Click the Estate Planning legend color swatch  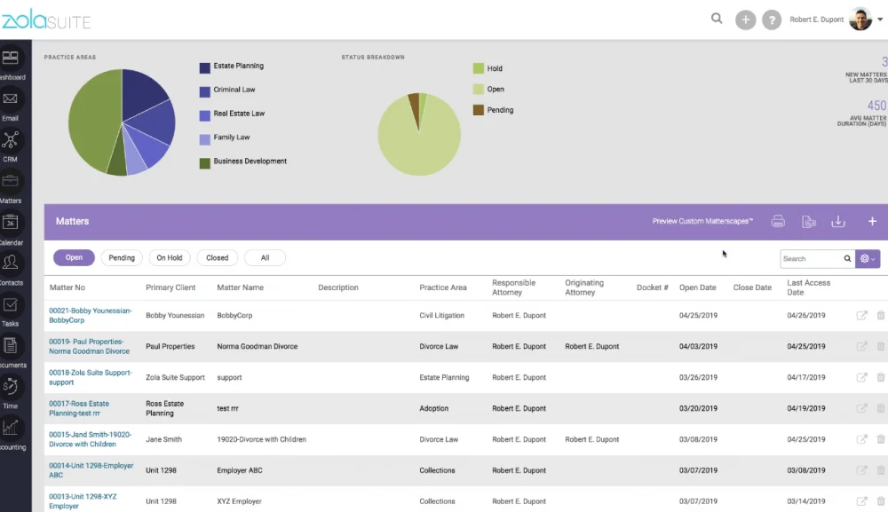pyautogui.click(x=205, y=68)
